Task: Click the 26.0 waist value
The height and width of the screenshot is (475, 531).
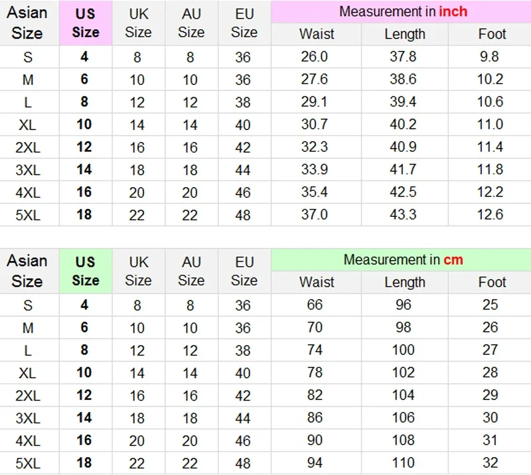Action: click(x=315, y=56)
